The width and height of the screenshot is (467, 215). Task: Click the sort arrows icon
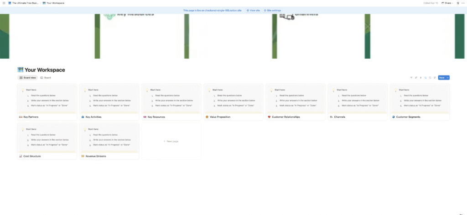coord(416,78)
